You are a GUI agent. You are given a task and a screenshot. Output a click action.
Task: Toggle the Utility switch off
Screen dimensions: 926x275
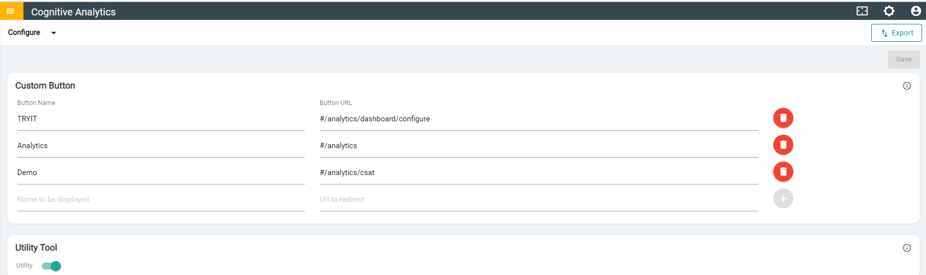click(x=52, y=266)
